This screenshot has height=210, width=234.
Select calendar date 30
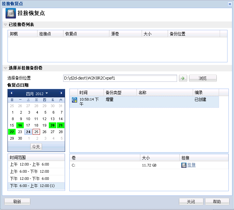pyautogui.click(x=20, y=138)
